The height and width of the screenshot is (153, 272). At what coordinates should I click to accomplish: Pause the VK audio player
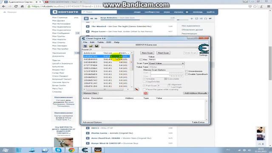coord(86,18)
